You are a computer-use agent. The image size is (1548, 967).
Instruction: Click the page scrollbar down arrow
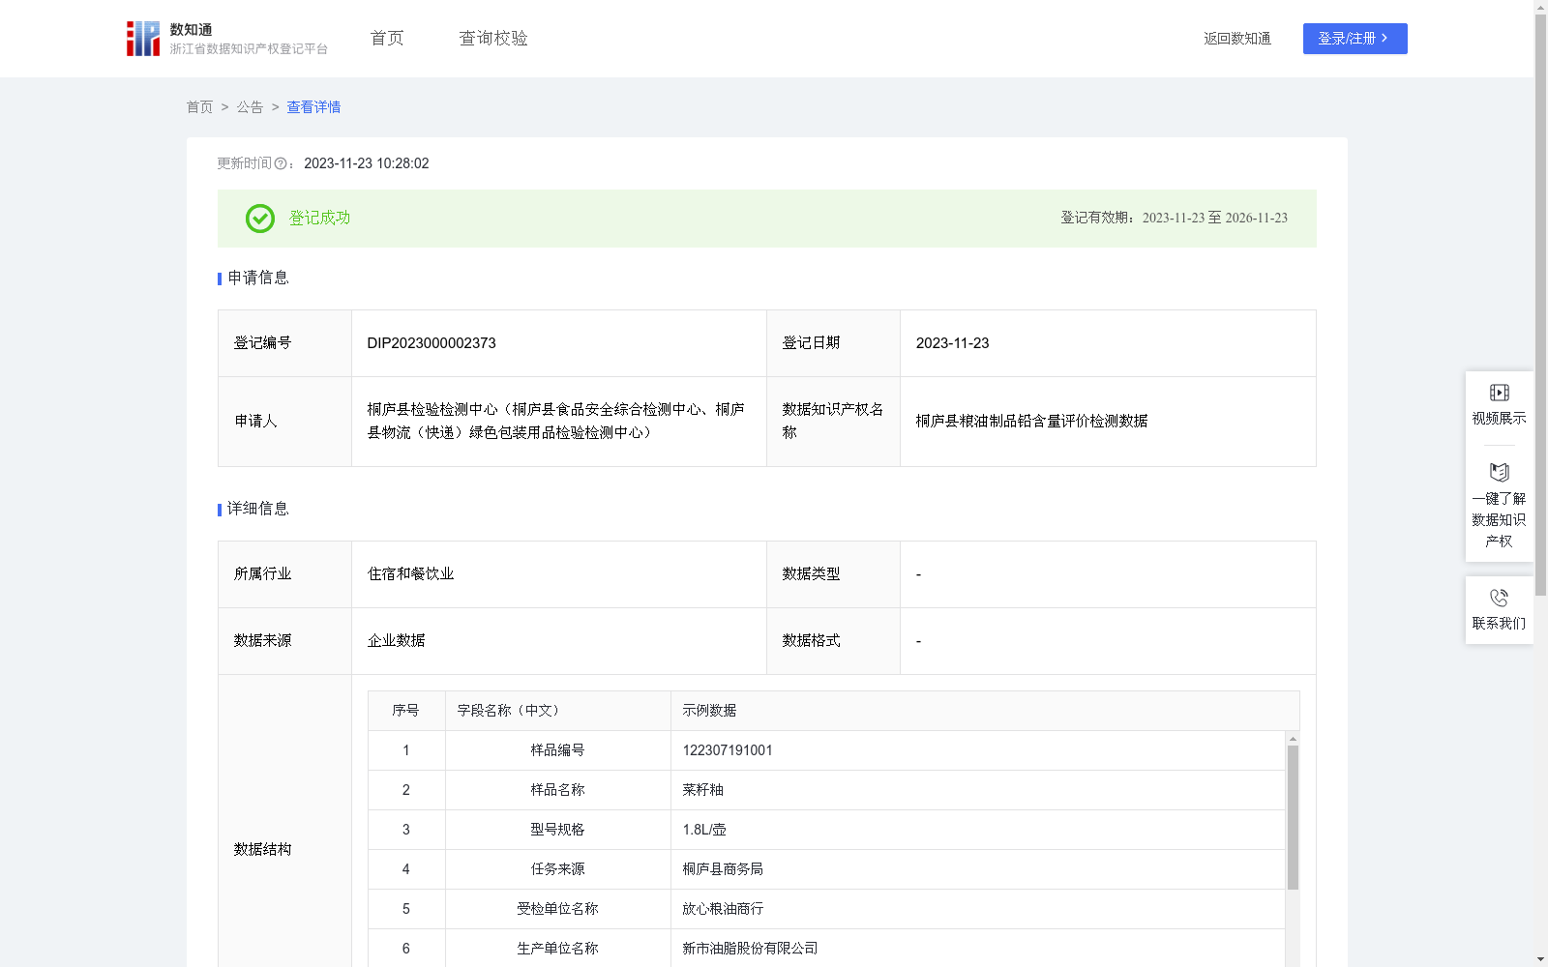[x=1540, y=959]
